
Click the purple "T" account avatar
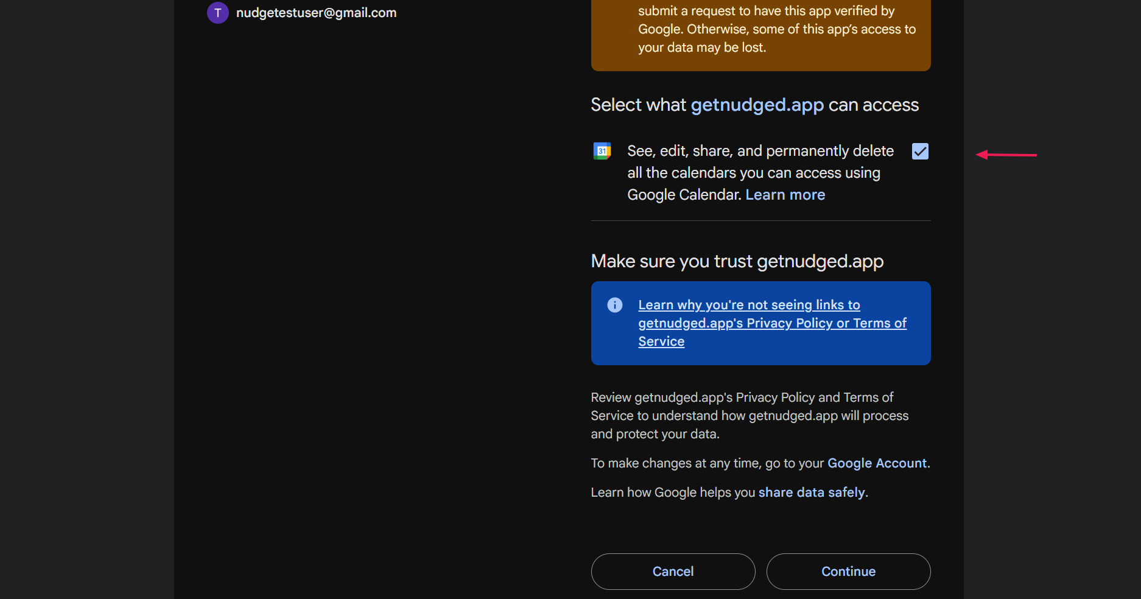[x=217, y=12]
